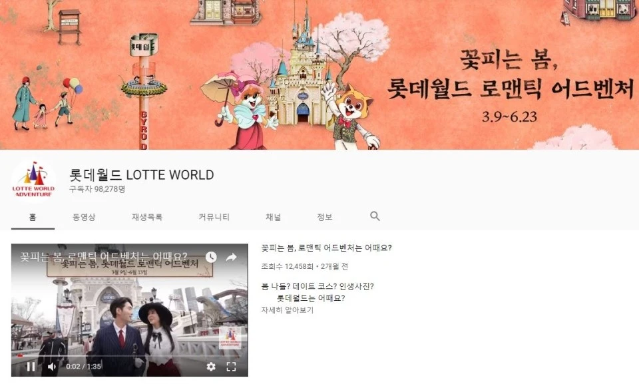Screen dimensions: 639x384
Task: Click the featured video thumbnail
Action: [126, 306]
